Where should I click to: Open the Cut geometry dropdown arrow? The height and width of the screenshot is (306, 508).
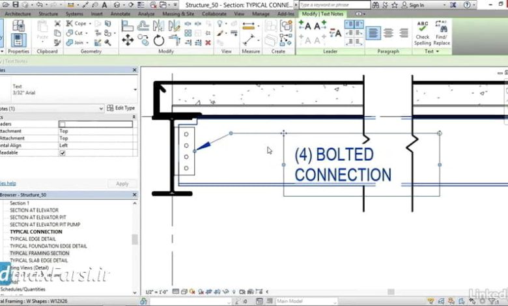[86, 33]
